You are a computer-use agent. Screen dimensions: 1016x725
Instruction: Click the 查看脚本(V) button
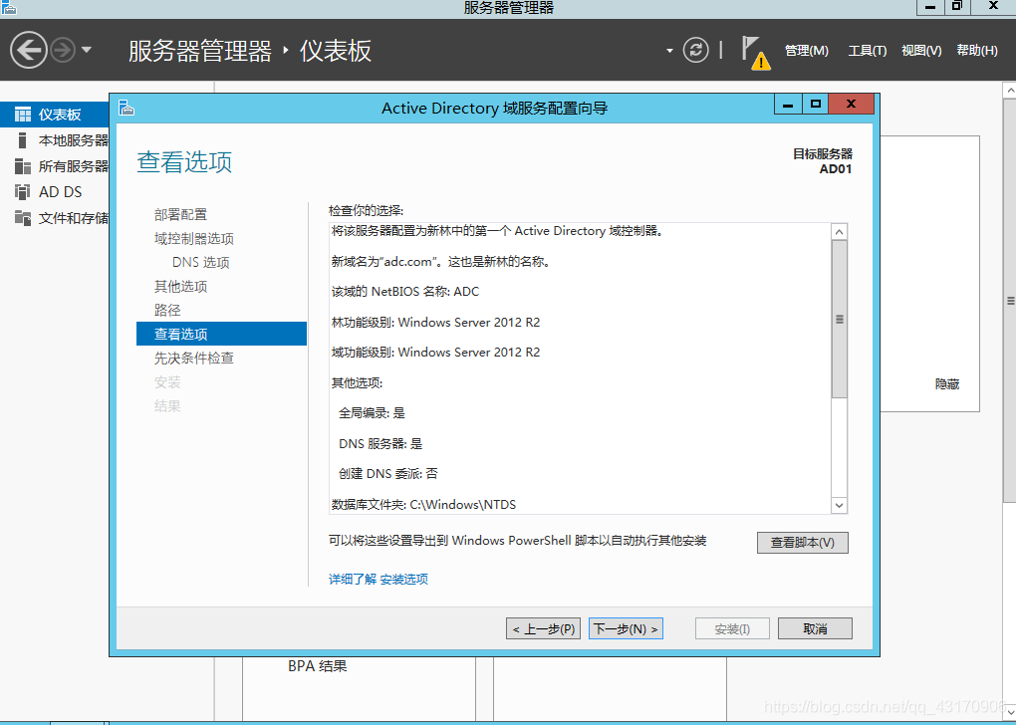point(802,543)
